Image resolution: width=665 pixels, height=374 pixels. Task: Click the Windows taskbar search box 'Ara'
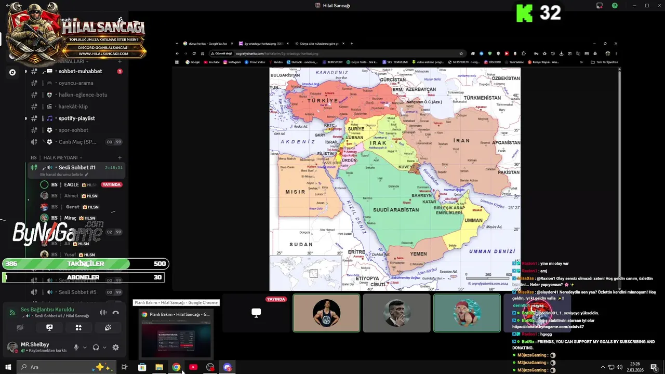(x=66, y=367)
